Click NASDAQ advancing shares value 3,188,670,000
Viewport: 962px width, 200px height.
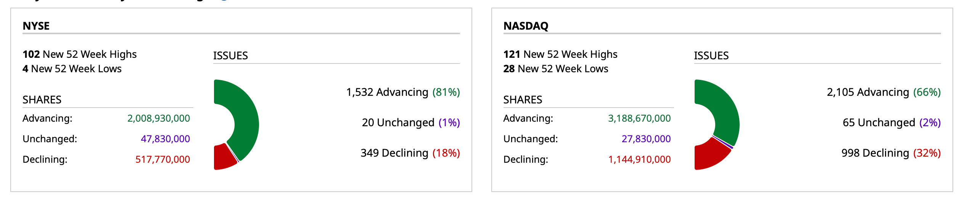click(x=639, y=118)
